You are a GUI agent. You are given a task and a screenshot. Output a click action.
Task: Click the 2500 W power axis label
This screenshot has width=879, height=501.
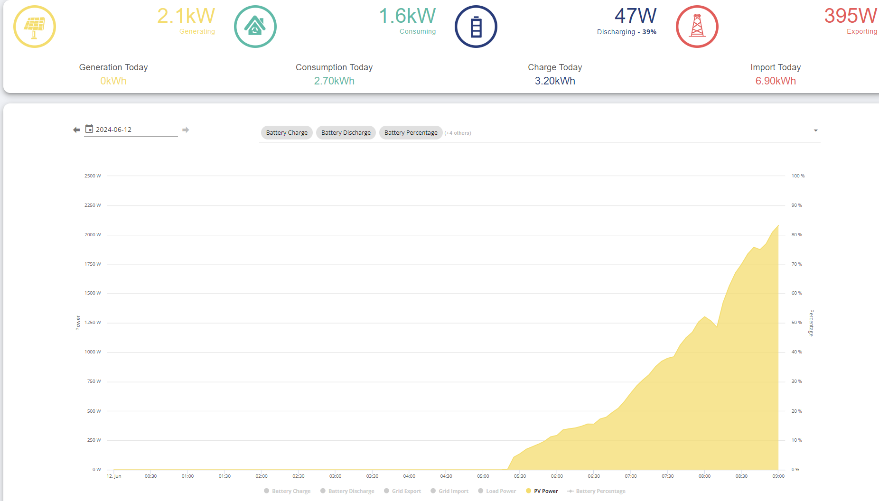pos(93,176)
